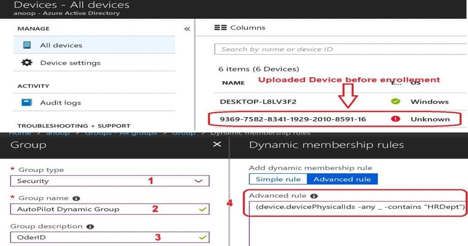Show Group description info tooltip icon
The height and width of the screenshot is (246, 468).
[x=90, y=227]
